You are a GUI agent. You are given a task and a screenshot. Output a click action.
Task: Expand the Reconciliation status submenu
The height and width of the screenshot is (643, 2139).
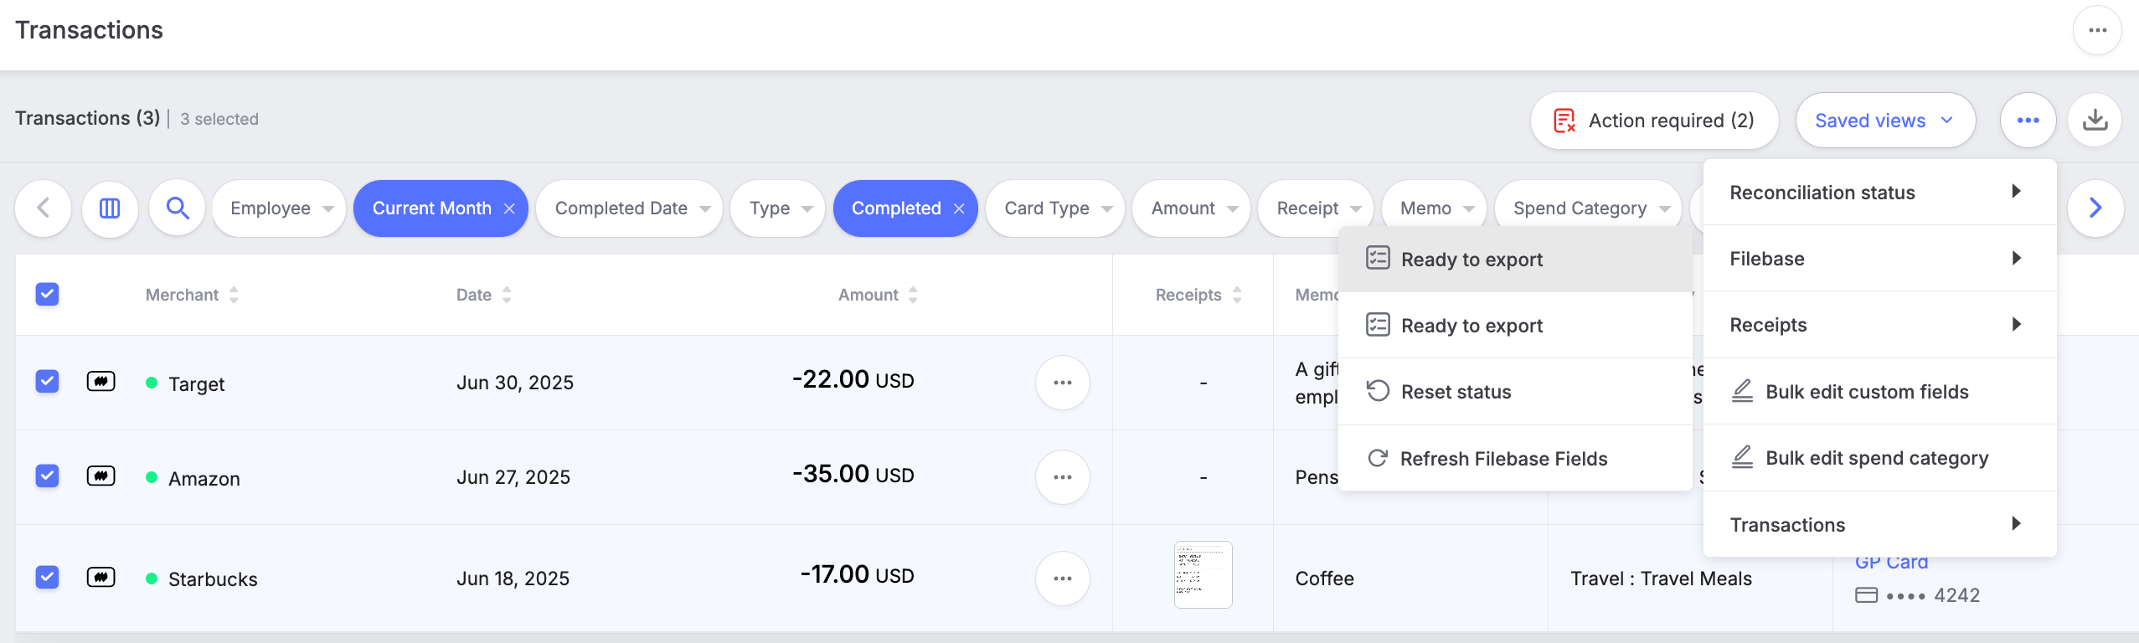click(1879, 193)
